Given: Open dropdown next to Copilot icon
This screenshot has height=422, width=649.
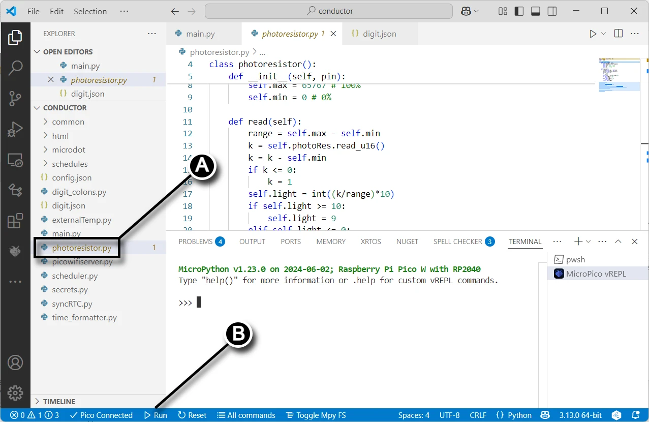Looking at the screenshot, I should (x=476, y=11).
